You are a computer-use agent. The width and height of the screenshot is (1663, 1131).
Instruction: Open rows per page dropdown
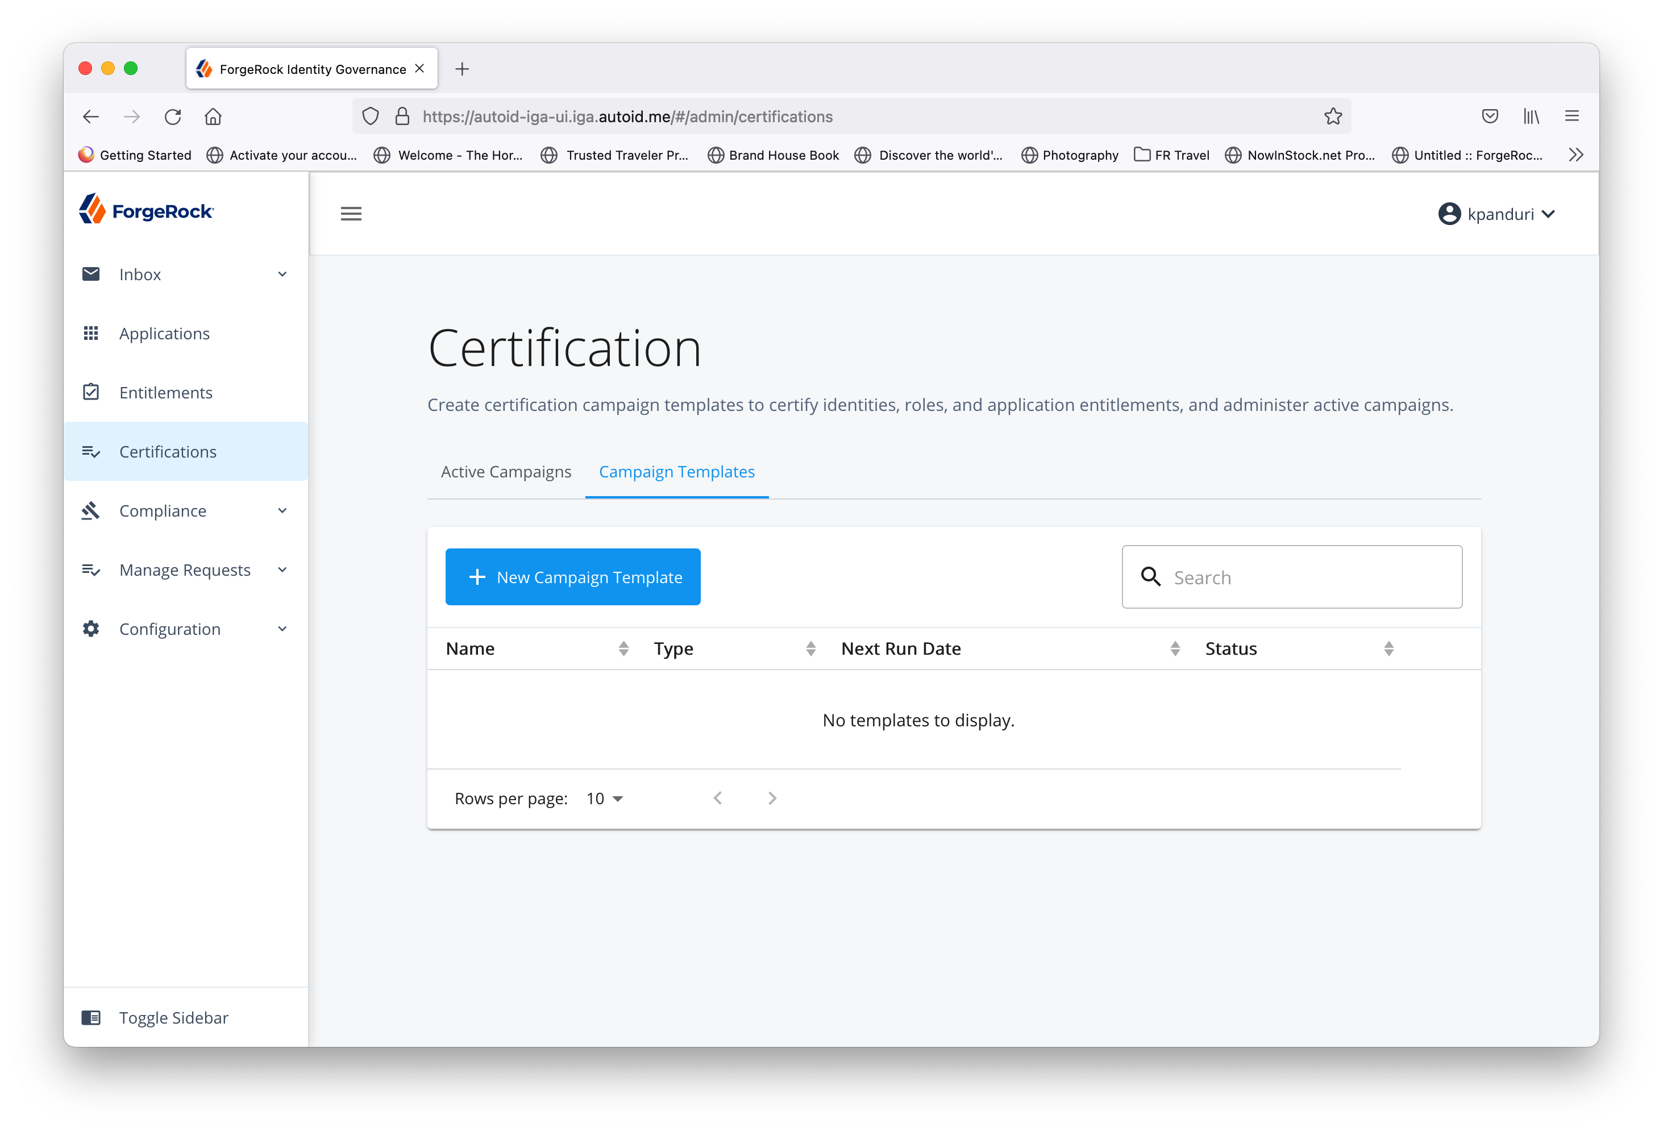click(x=605, y=799)
